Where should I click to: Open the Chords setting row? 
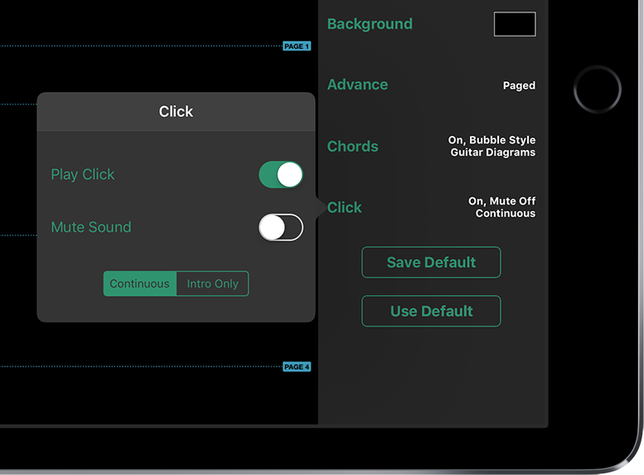[432, 146]
